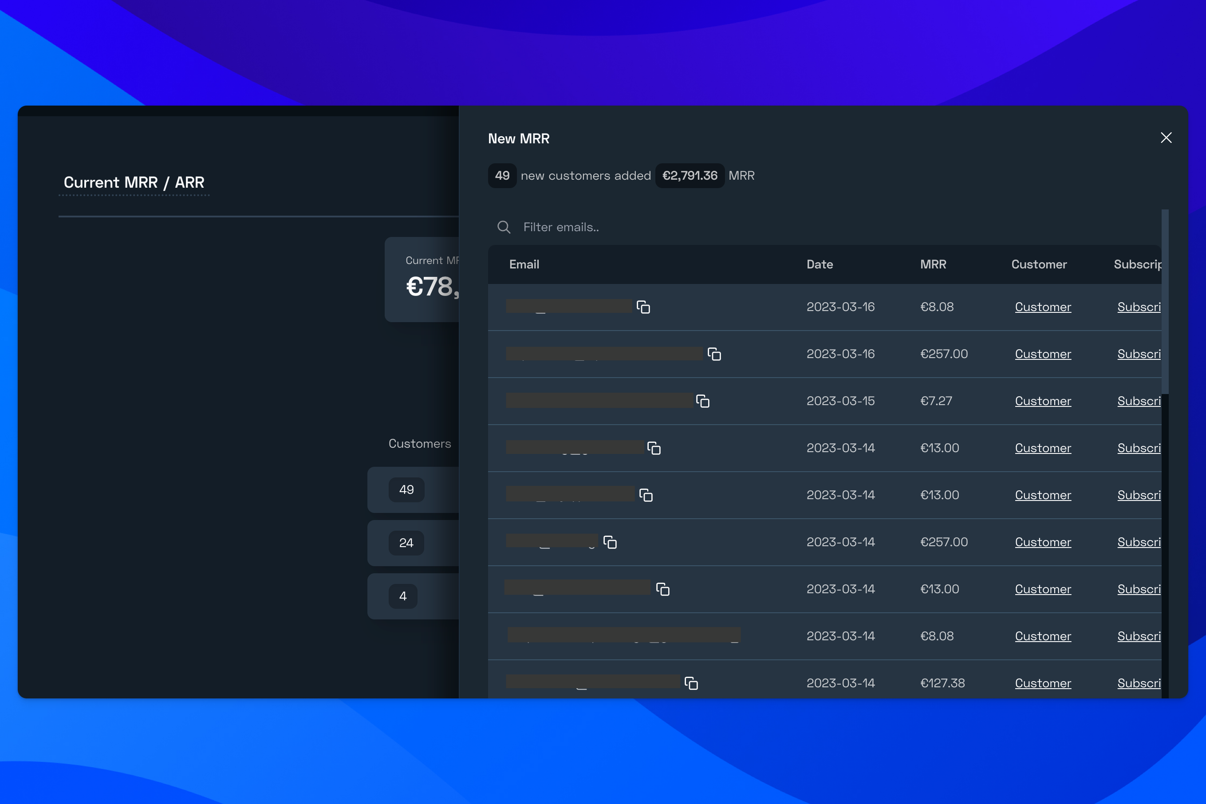Viewport: 1206px width, 804px height.
Task: Copy email in the €7.27 2023-03-15 row
Action: pyautogui.click(x=703, y=401)
